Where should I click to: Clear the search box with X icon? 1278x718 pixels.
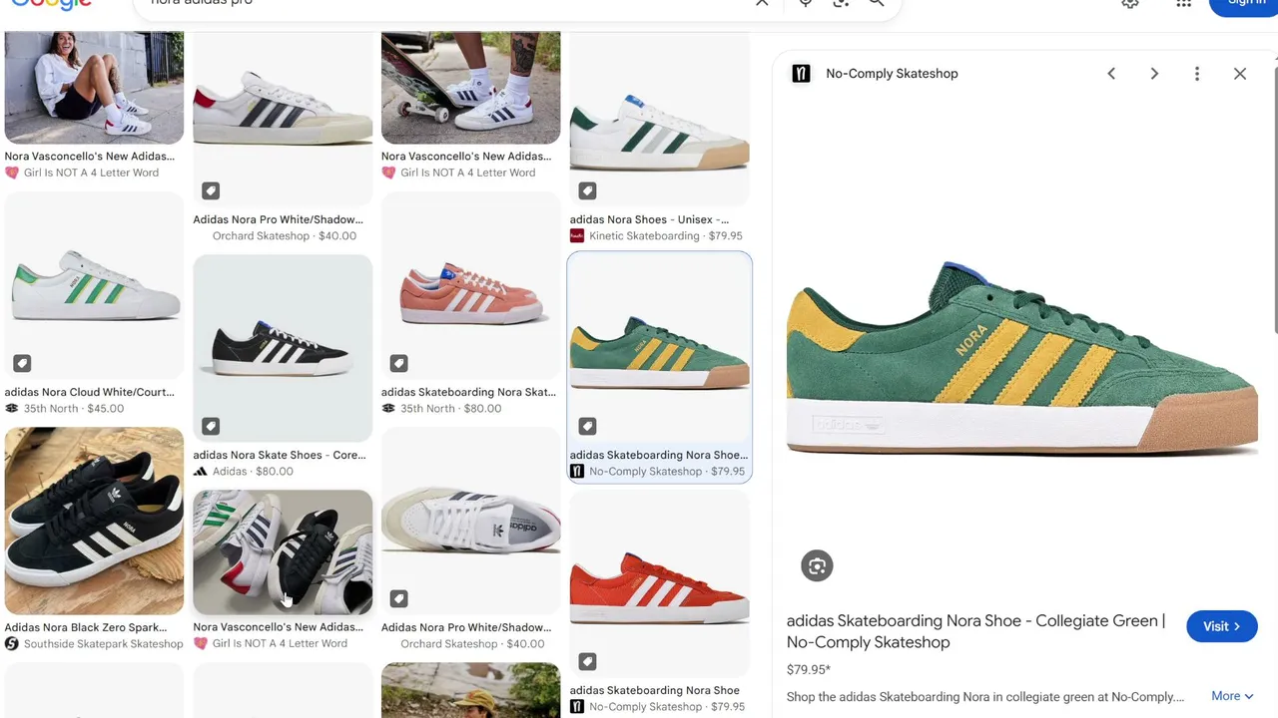(x=762, y=3)
